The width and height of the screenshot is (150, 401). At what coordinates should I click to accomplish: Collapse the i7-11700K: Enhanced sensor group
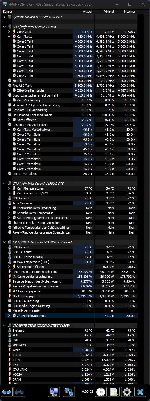[4, 242]
